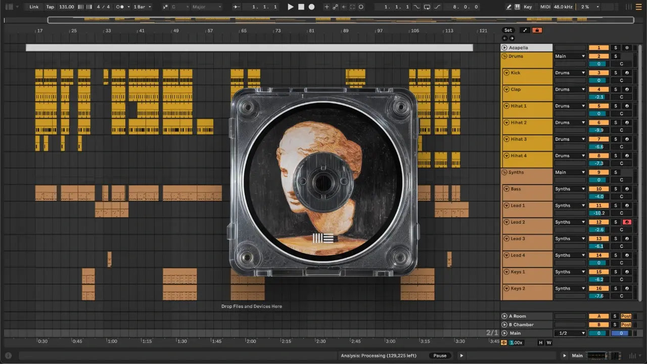Open the Key mapping mode
This screenshot has width=647, height=364.
[x=528, y=7]
